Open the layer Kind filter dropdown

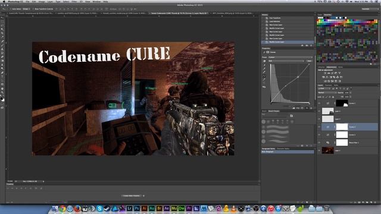click(x=324, y=89)
